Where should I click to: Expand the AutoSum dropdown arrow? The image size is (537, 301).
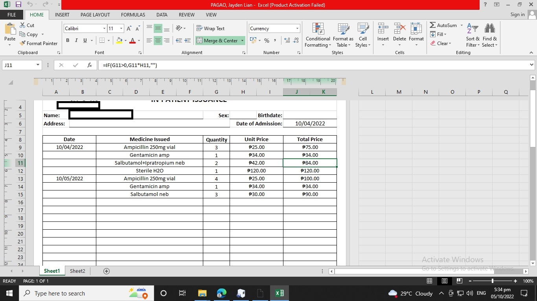pos(462,25)
